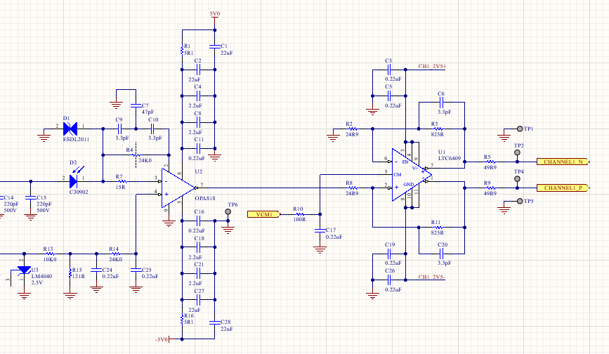Screen dimensions: 609x354
Task: Click resistor R13 10K0
Action: (49, 253)
